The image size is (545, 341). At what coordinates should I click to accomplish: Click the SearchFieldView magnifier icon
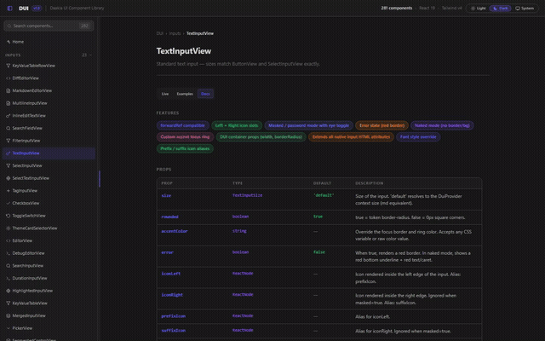(x=9, y=128)
